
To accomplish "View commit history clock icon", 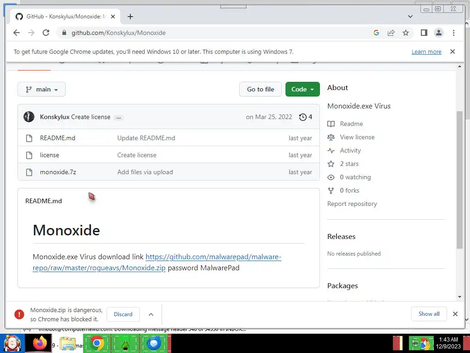I will (303, 117).
